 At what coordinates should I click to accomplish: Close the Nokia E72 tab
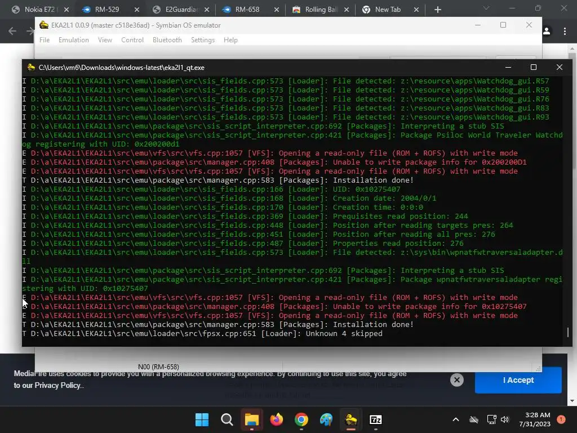tap(66, 10)
